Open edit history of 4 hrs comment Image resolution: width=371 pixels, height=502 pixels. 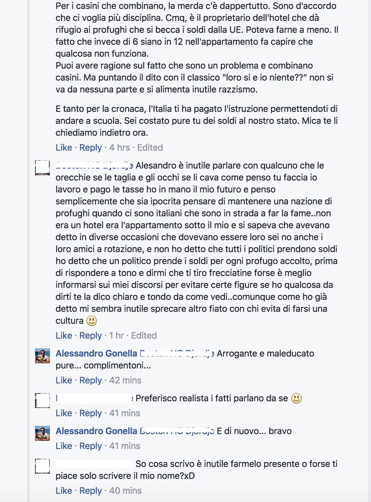click(150, 148)
